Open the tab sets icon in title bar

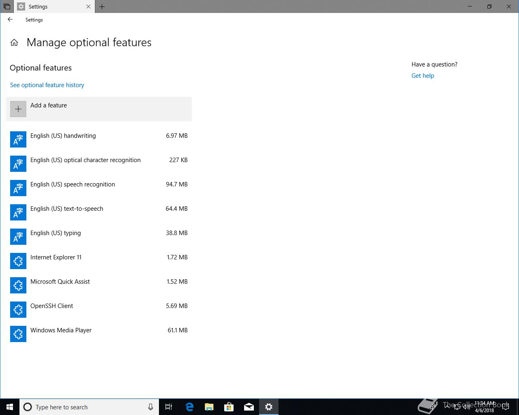[x=7, y=6]
